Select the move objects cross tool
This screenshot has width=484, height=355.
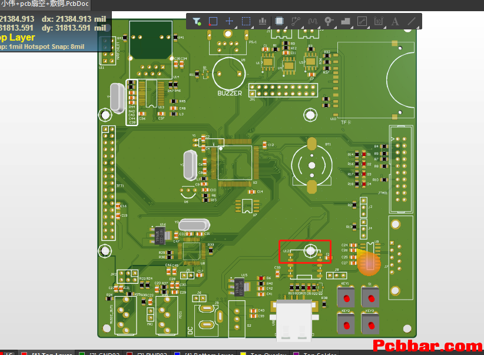tap(230, 21)
